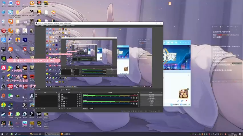Open source 滤镜 button above docks
This screenshot has width=243, height=136.
[x=68, y=89]
